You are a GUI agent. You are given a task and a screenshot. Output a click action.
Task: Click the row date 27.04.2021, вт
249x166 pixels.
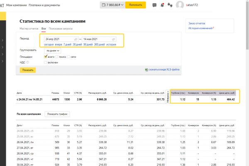click(25, 148)
